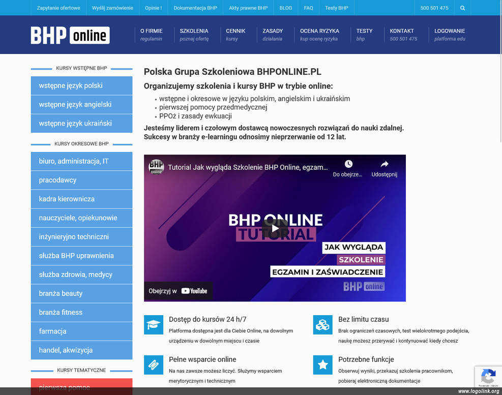The height and width of the screenshot is (395, 502).
Task: Click phone number 500 501 475 in top bar
Action: (x=434, y=8)
